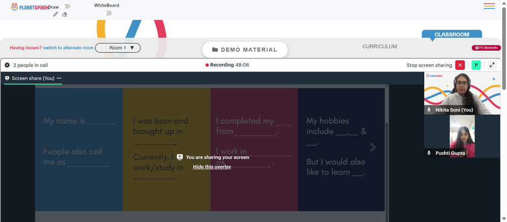Click the page's vertical scrollbar
The width and height of the screenshot is (507, 222).
point(504,49)
